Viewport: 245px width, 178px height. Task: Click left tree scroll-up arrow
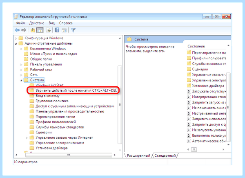120,38
